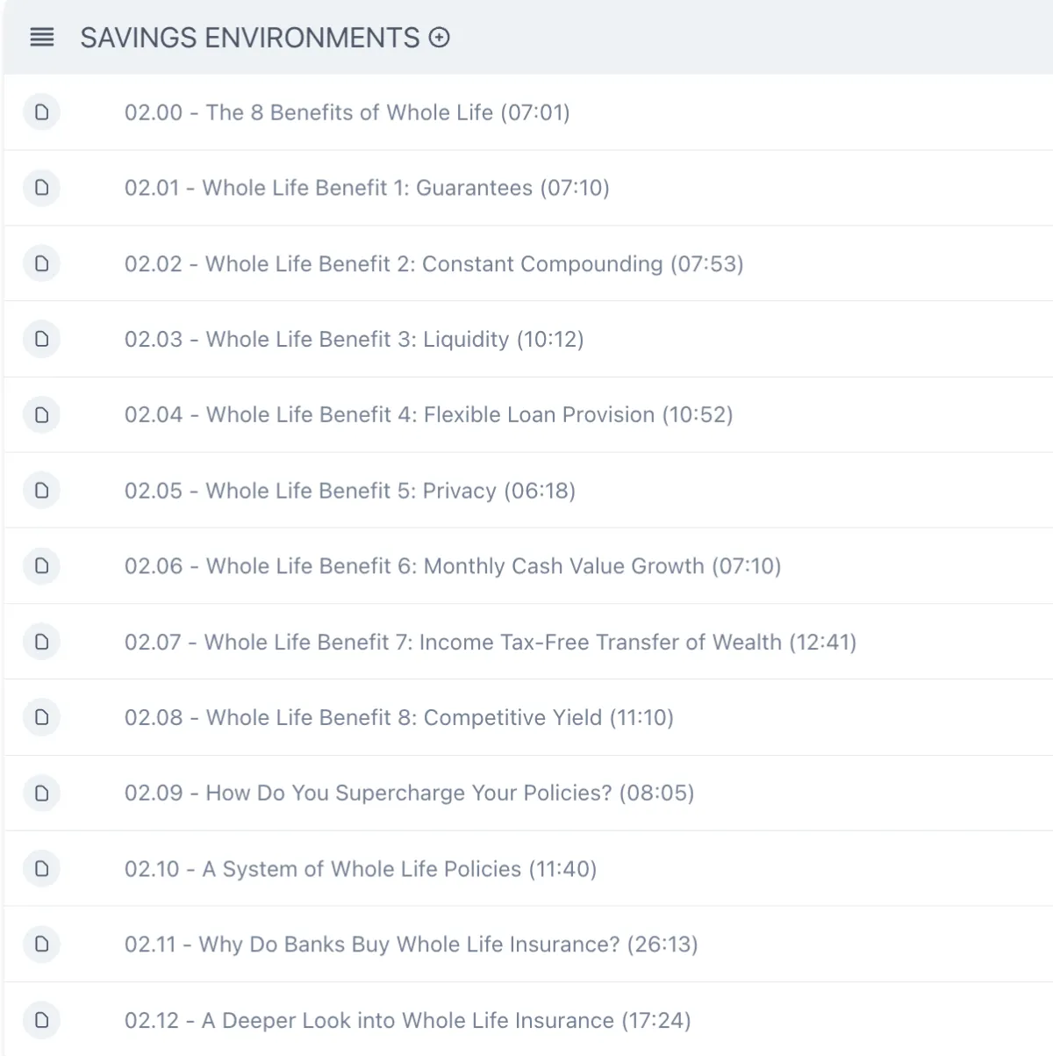This screenshot has height=1056, width=1053.
Task: Click the document icon for lesson 02.00
Action: [41, 112]
